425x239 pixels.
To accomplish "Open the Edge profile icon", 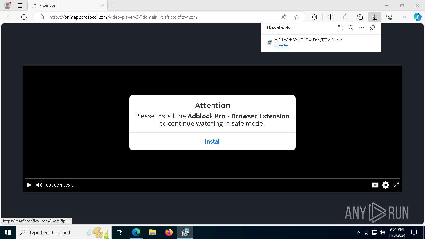I will [x=7, y=5].
